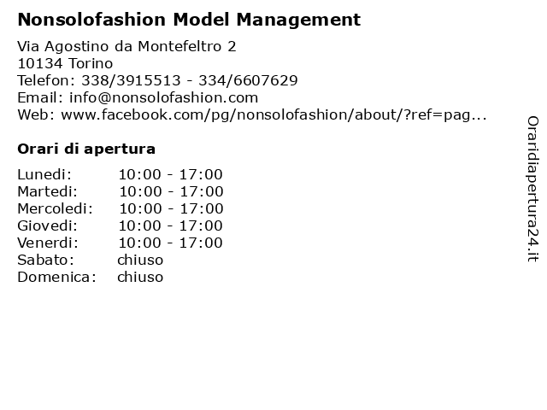Image resolution: width=547 pixels, height=410 pixels.
Task: Click the Giovedi label
Action: tap(48, 225)
